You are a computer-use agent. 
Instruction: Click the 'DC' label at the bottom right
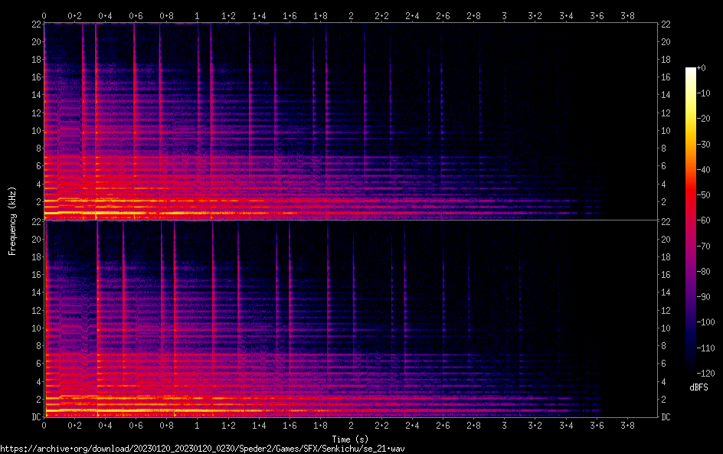pos(667,417)
